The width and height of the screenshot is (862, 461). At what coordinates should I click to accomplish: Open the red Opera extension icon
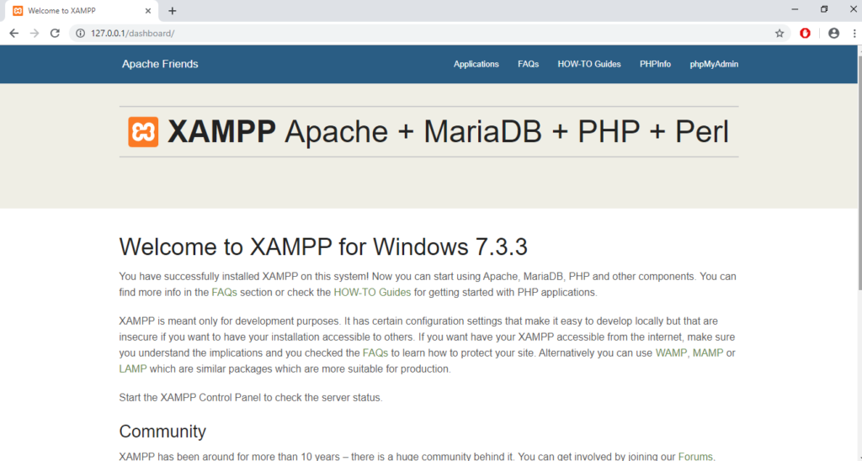click(x=806, y=34)
